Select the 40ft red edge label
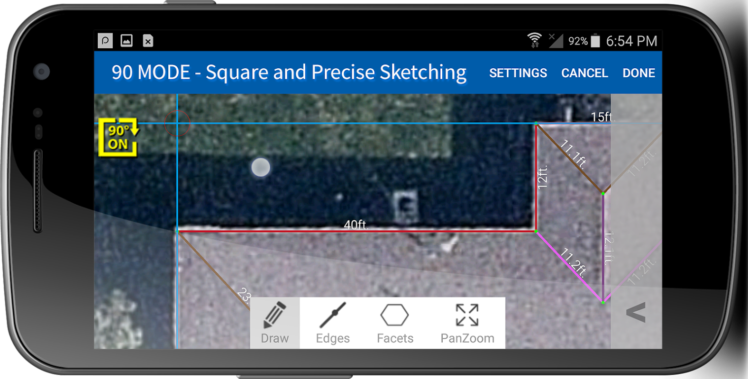 tap(356, 225)
